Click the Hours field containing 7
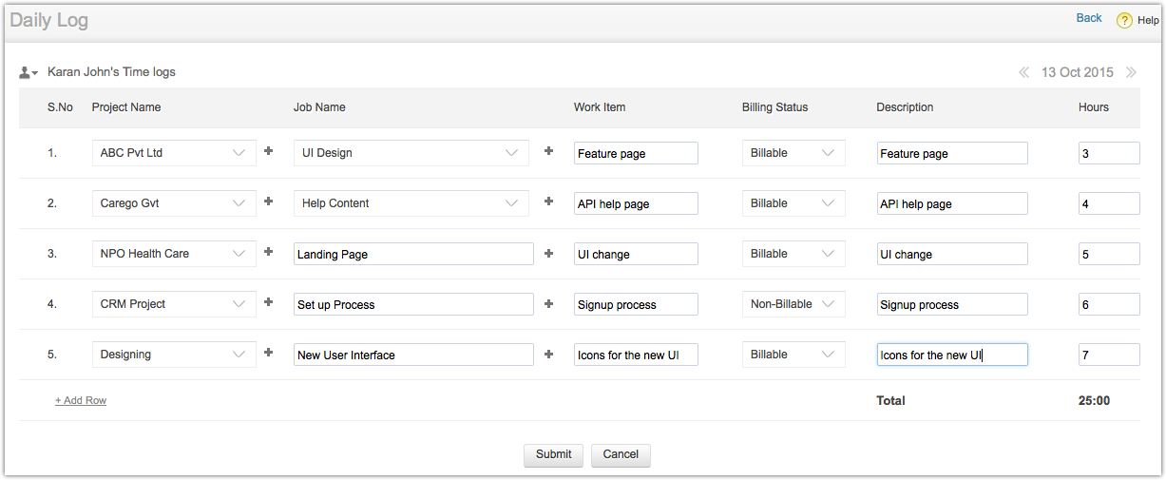The height and width of the screenshot is (480, 1166). point(1108,355)
